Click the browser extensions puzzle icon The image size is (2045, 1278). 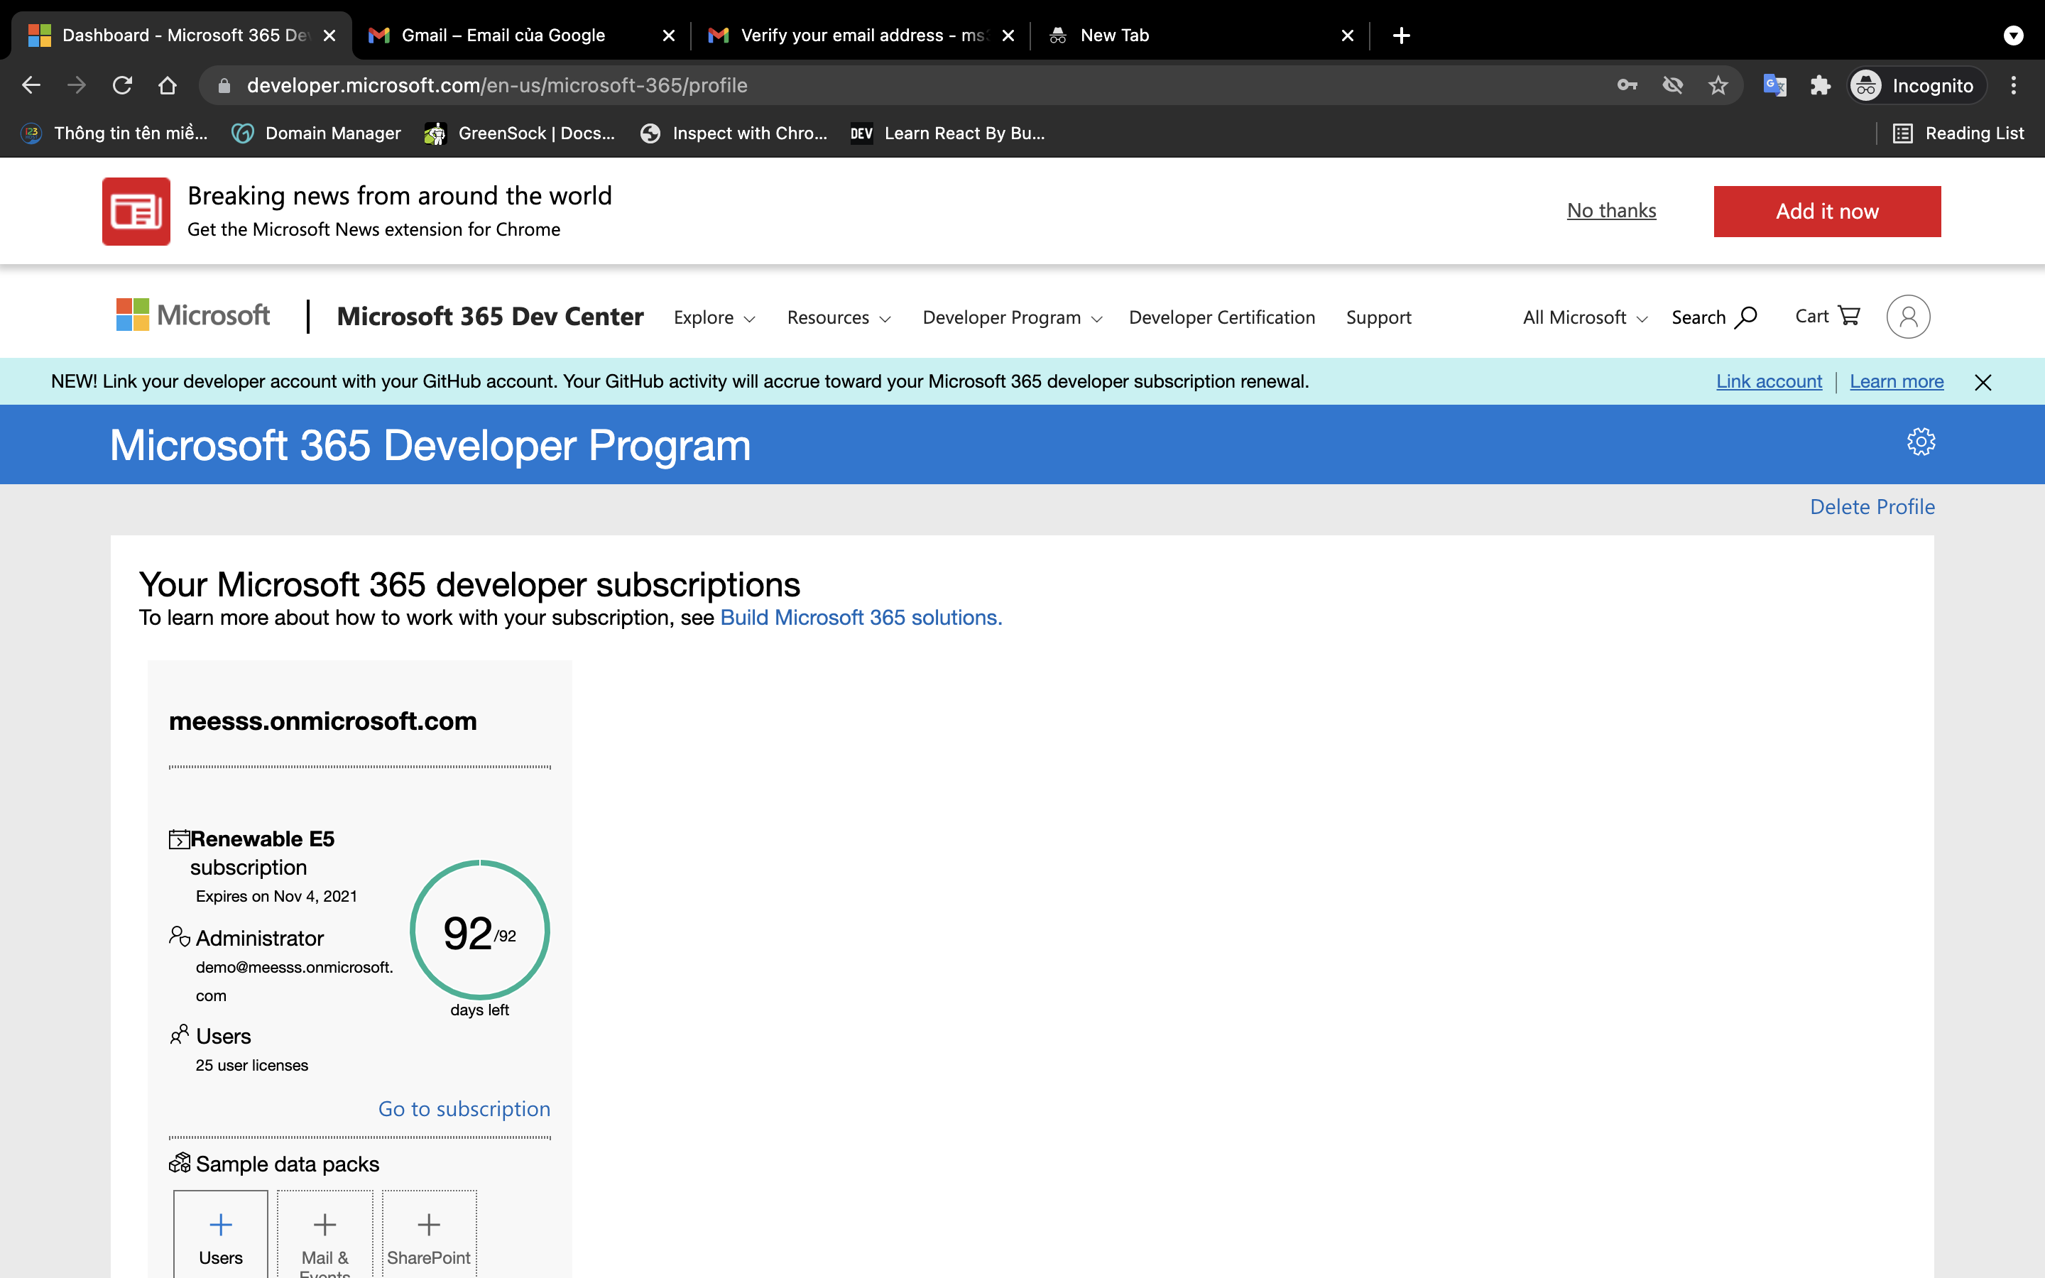click(x=1821, y=84)
